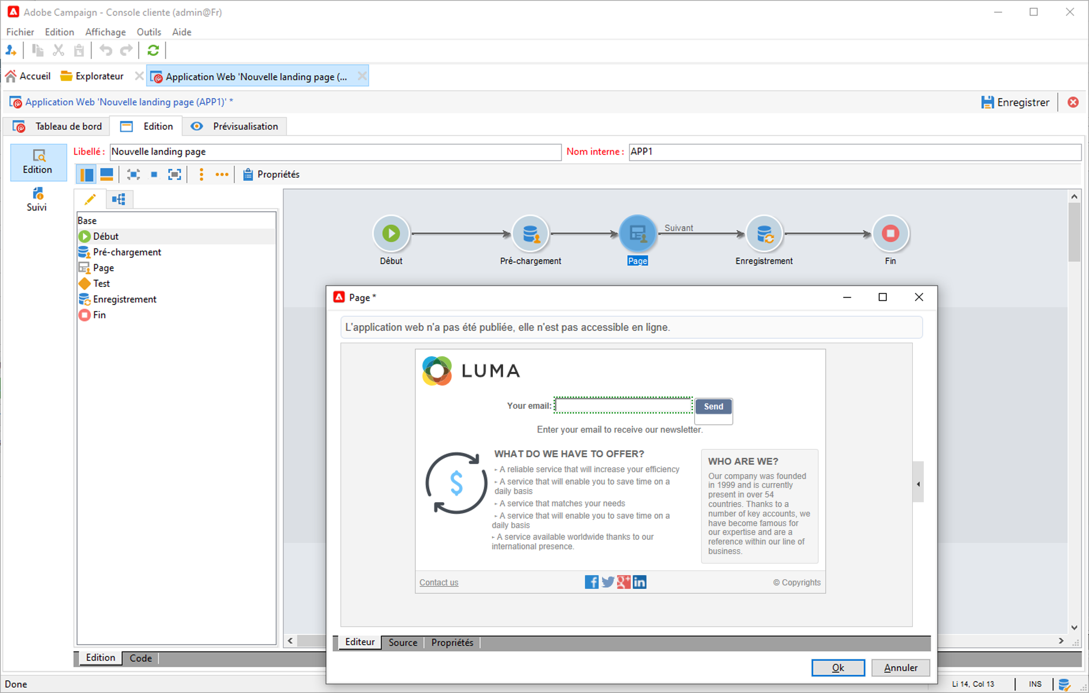The image size is (1089, 693).
Task: Click the Contact us link
Action: coord(438,582)
